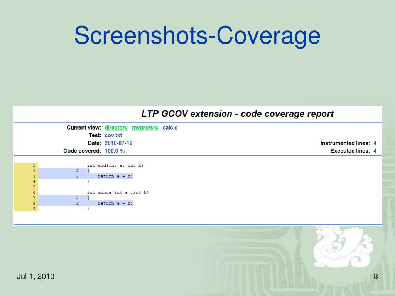
Task: Open the 'directory' breadcrumb link
Action: coord(116,128)
